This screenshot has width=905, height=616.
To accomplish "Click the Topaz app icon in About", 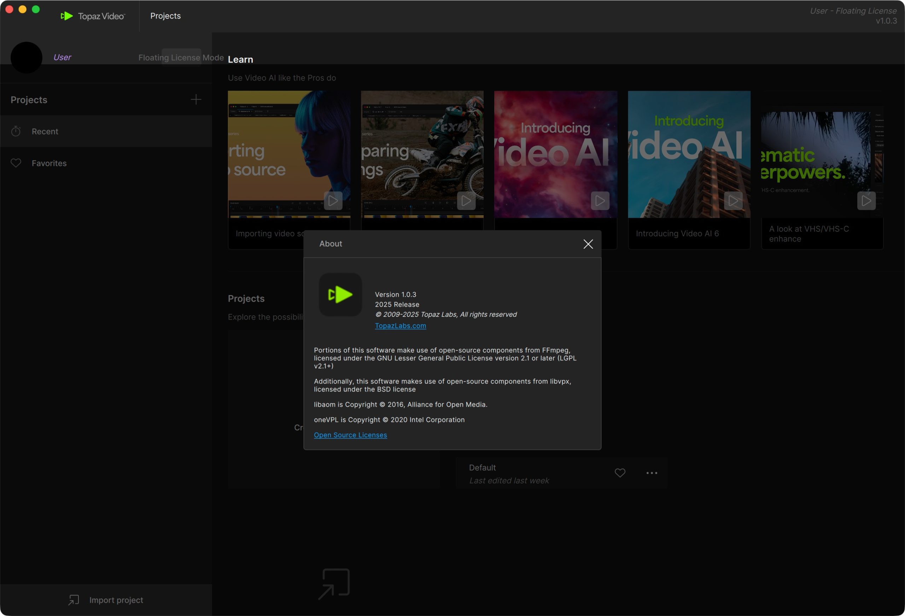I will click(x=340, y=295).
